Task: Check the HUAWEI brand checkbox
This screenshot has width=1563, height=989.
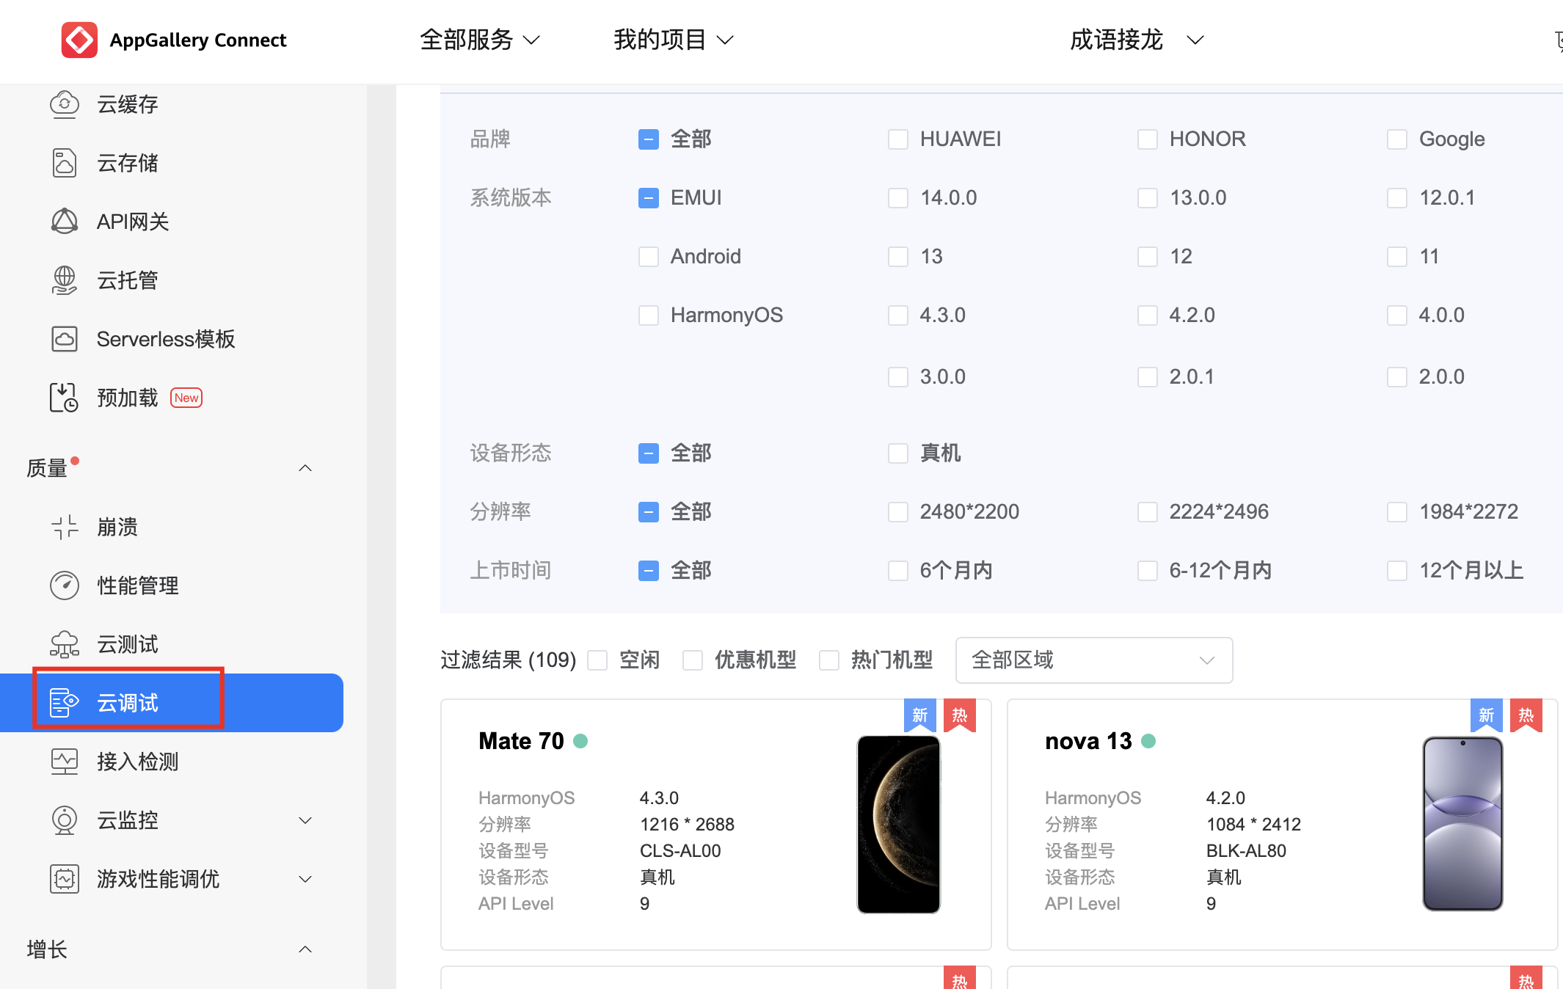Action: (898, 139)
